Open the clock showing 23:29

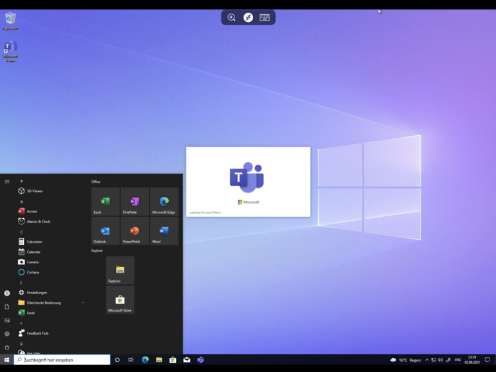(472, 360)
